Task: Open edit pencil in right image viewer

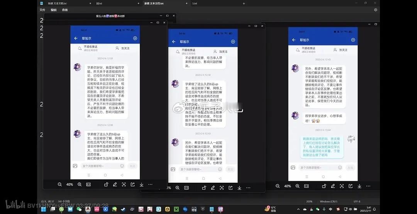Action: (333, 186)
